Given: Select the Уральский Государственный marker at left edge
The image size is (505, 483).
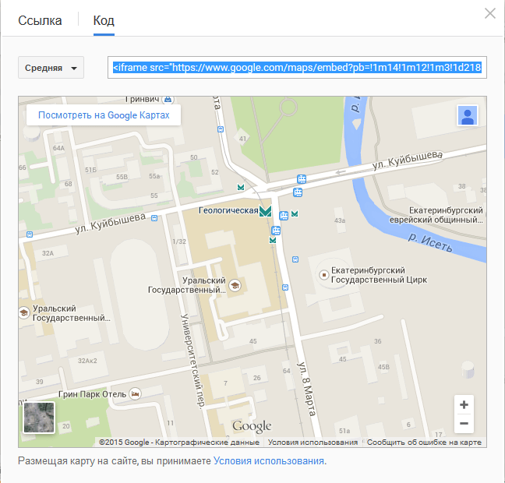Looking at the screenshot, I should tap(24, 312).
